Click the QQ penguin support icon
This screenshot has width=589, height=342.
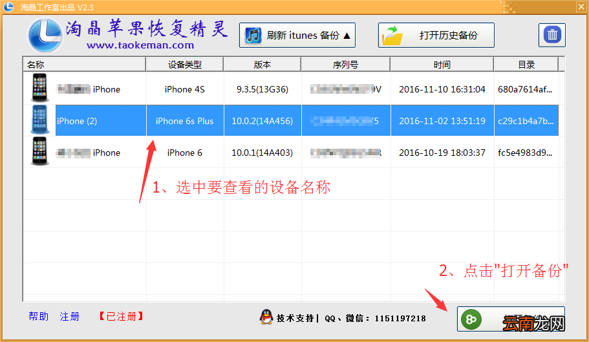pyautogui.click(x=266, y=317)
